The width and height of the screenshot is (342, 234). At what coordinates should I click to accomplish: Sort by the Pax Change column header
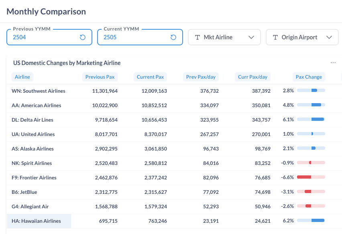(x=309, y=77)
